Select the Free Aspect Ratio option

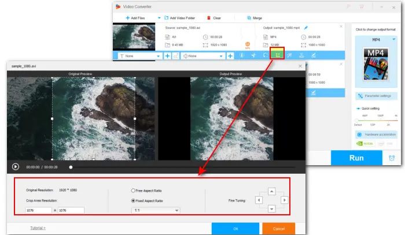pyautogui.click(x=134, y=190)
